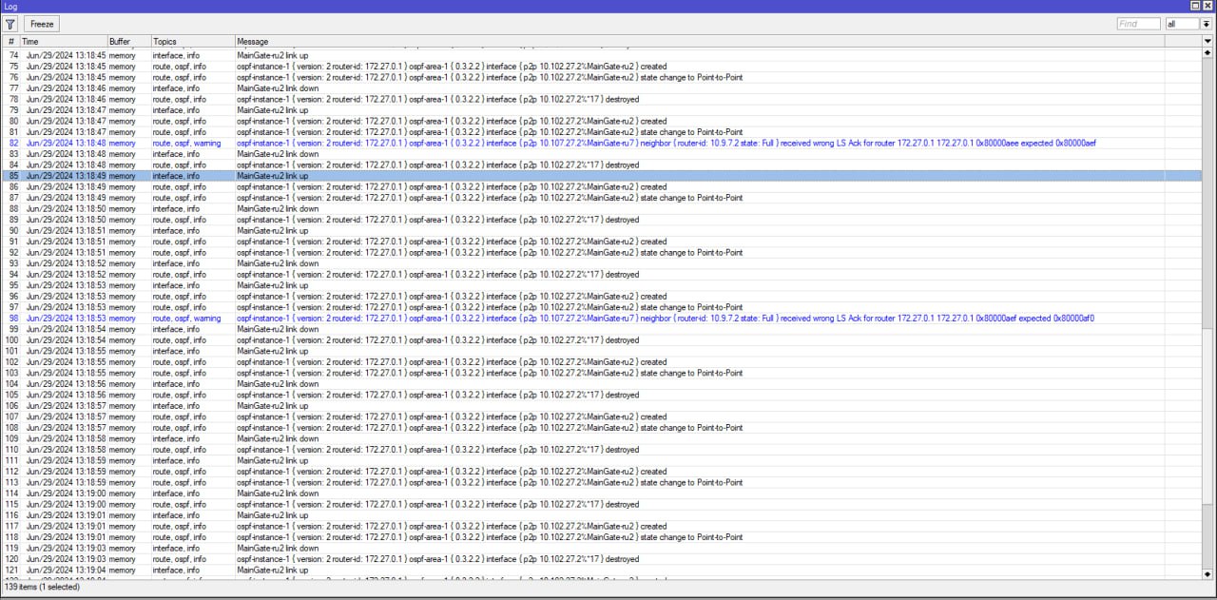The height and width of the screenshot is (600, 1217).
Task: Maximize the Log window
Action: (x=1195, y=6)
